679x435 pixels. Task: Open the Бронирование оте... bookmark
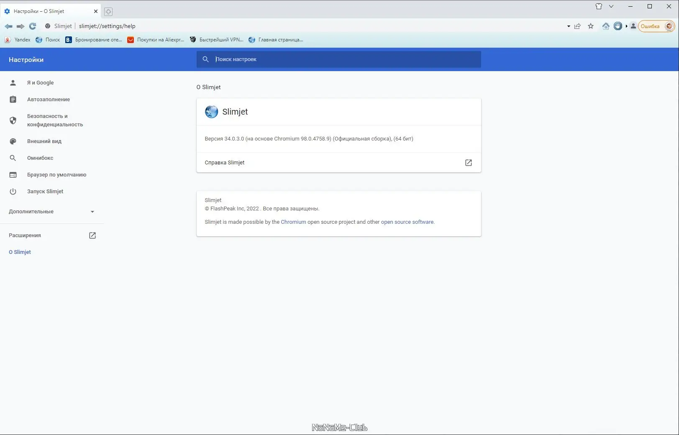pos(94,40)
